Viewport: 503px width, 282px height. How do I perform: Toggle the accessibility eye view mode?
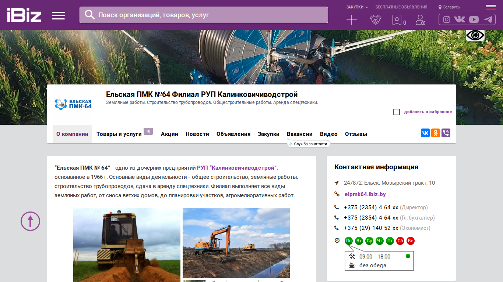475,35
